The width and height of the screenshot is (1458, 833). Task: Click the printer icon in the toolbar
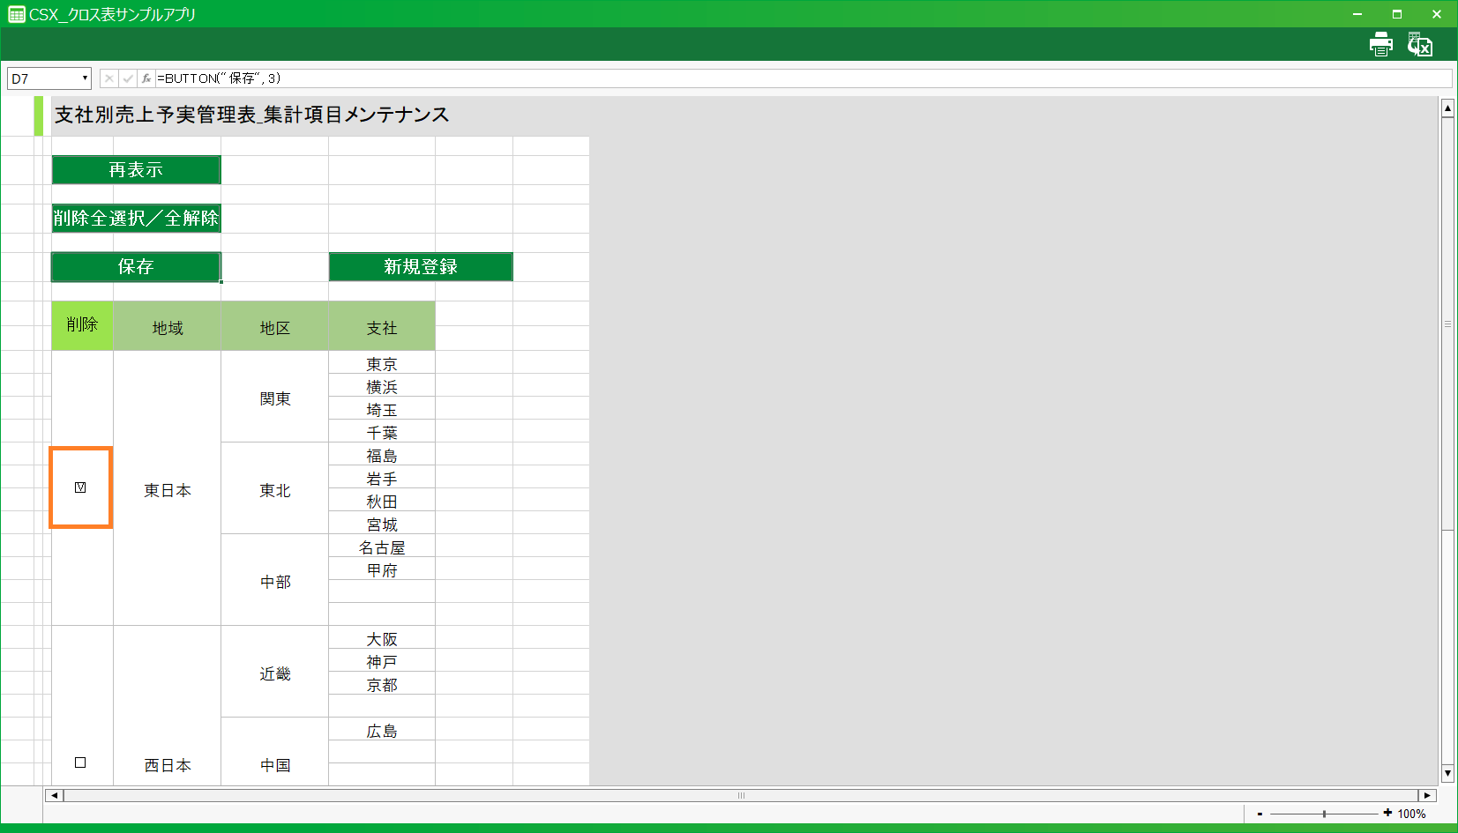pos(1380,45)
